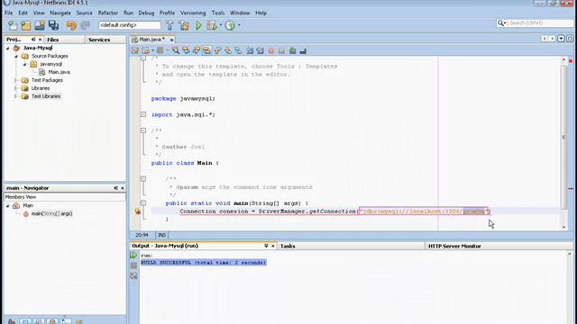Viewport: 577px width, 324px height.
Task: Click the Find Previous Occurrence icon
Action: click(186, 50)
